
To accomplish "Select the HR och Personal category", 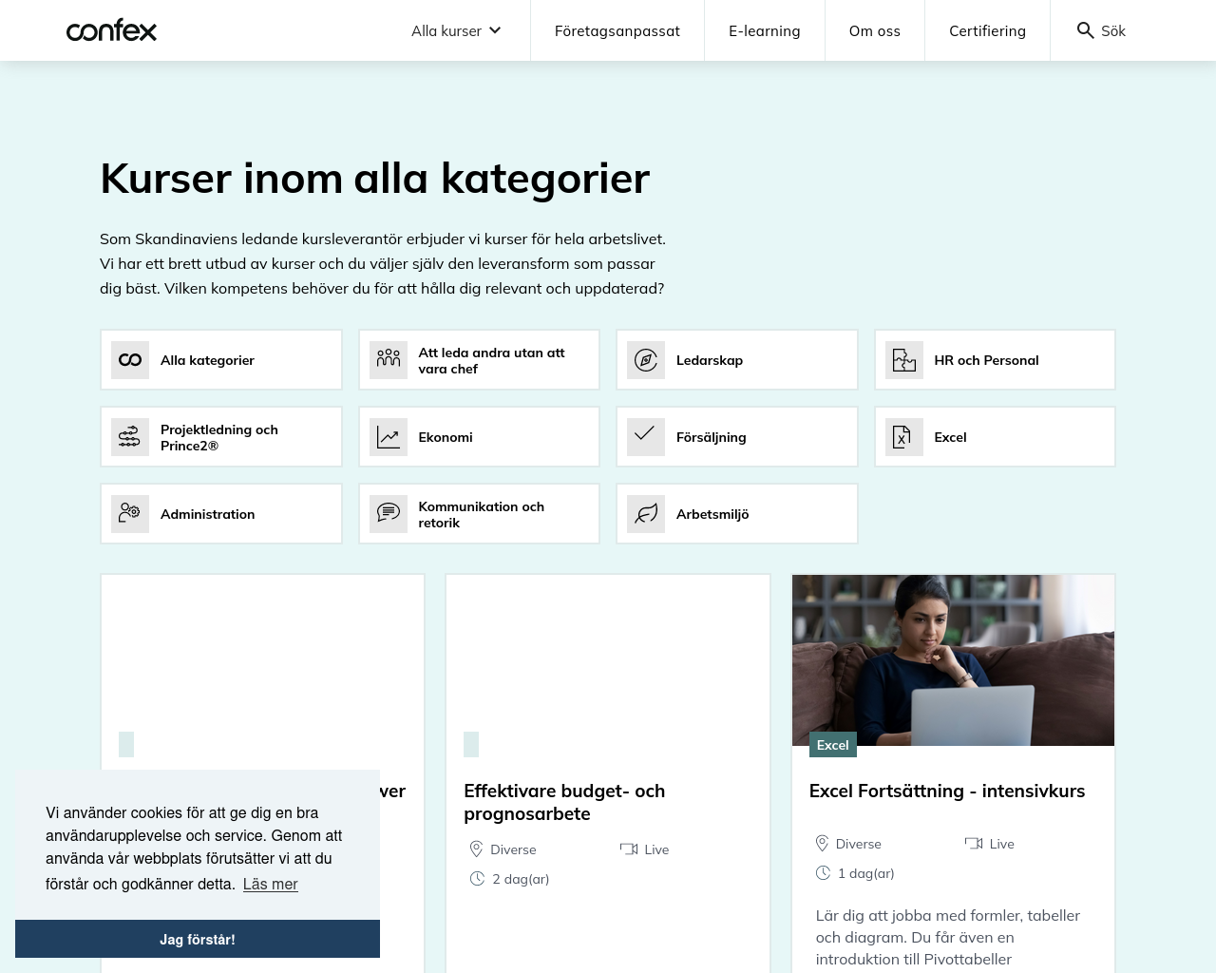I will click(x=995, y=360).
